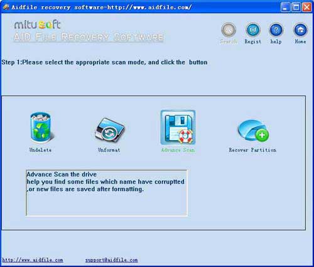Click the mitusoft logo
Image resolution: width=314 pixels, height=267 pixels.
point(38,25)
